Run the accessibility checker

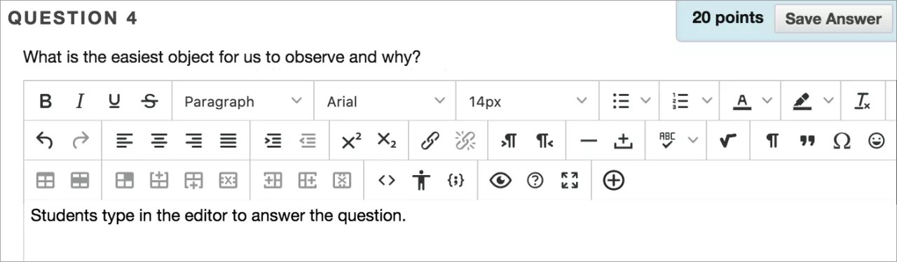(x=420, y=181)
